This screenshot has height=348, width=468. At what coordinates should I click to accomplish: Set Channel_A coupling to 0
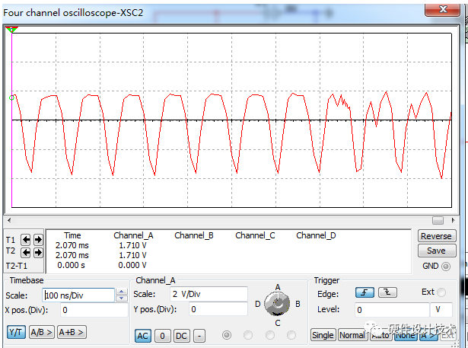[x=162, y=336]
